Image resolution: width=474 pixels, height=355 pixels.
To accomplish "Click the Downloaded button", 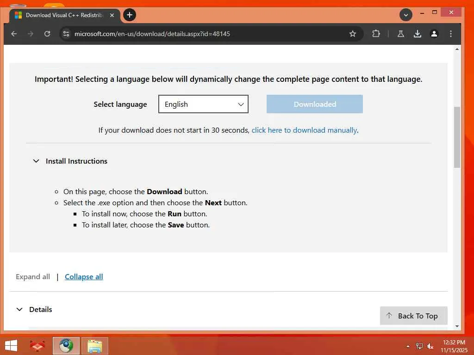I will tap(315, 104).
